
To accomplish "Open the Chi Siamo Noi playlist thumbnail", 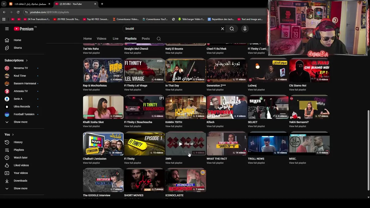I will coord(309,70).
